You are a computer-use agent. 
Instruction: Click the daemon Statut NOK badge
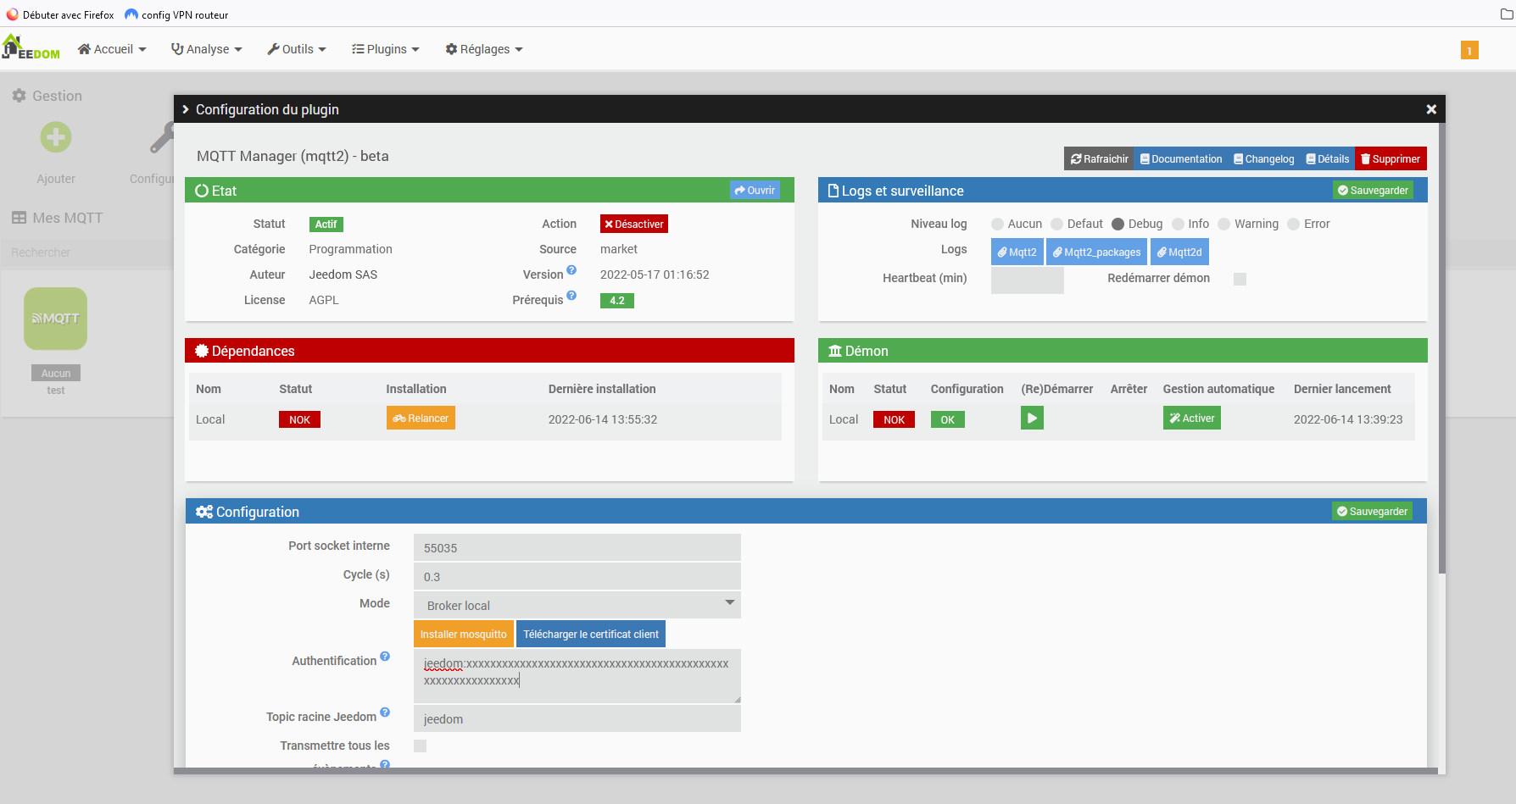coord(894,419)
